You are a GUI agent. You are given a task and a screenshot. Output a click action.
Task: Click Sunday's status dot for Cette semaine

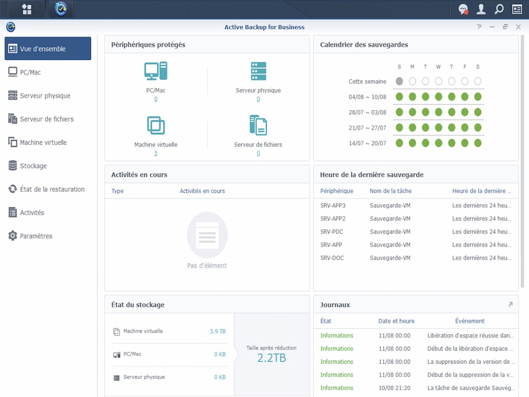click(x=399, y=81)
